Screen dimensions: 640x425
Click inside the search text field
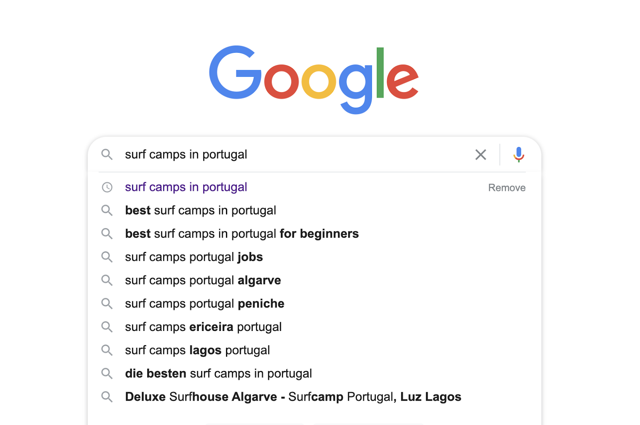click(x=296, y=154)
